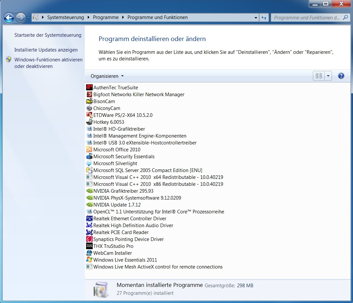This screenshot has height=303, width=353.
Task: Select the WebCam Installer entry text
Action: (112, 253)
